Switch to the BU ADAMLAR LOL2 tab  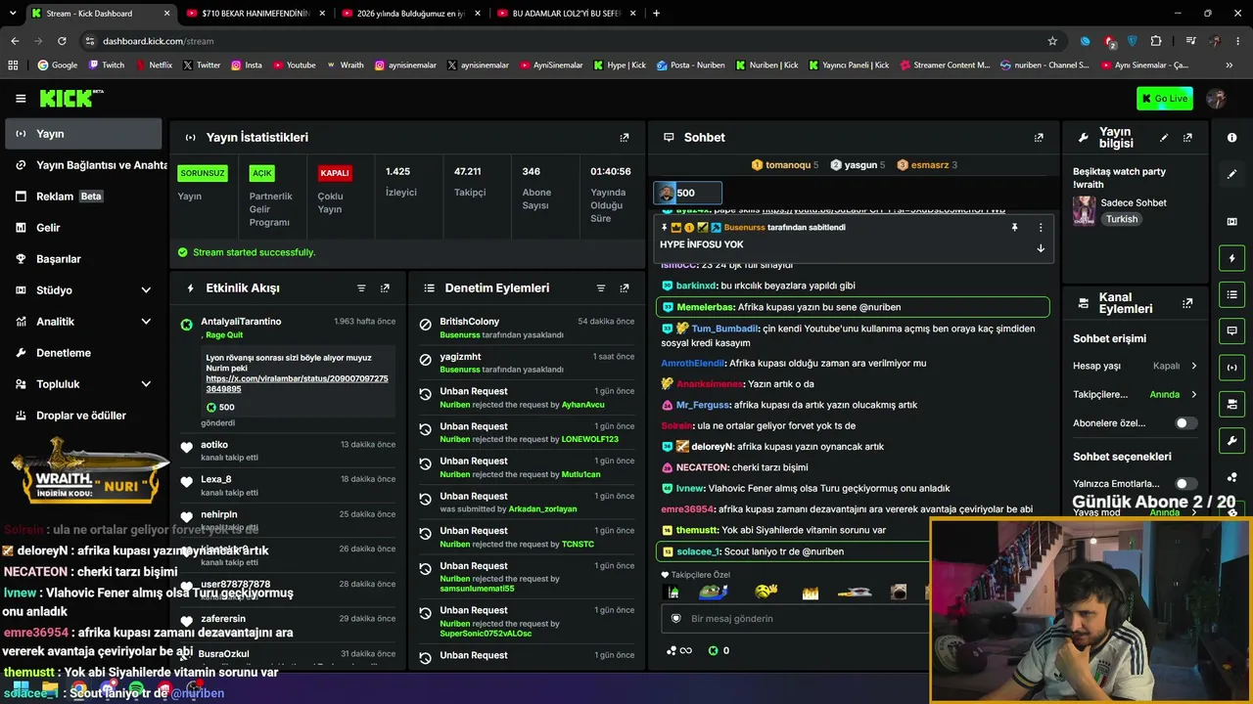click(x=566, y=14)
